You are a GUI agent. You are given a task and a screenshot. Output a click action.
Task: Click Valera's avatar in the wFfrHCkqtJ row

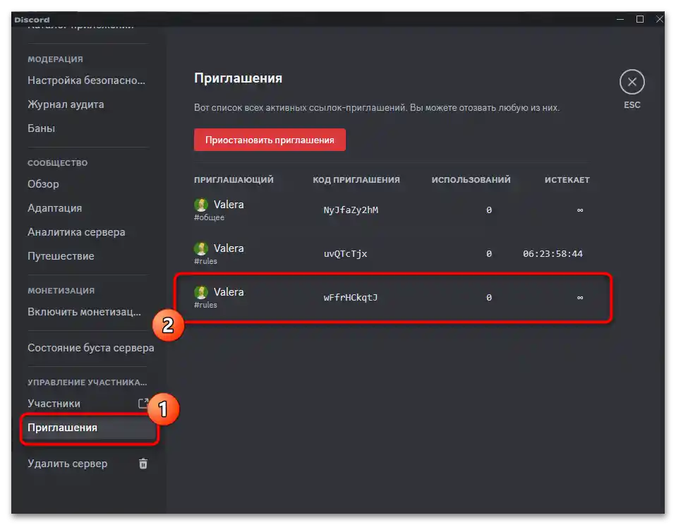point(201,292)
